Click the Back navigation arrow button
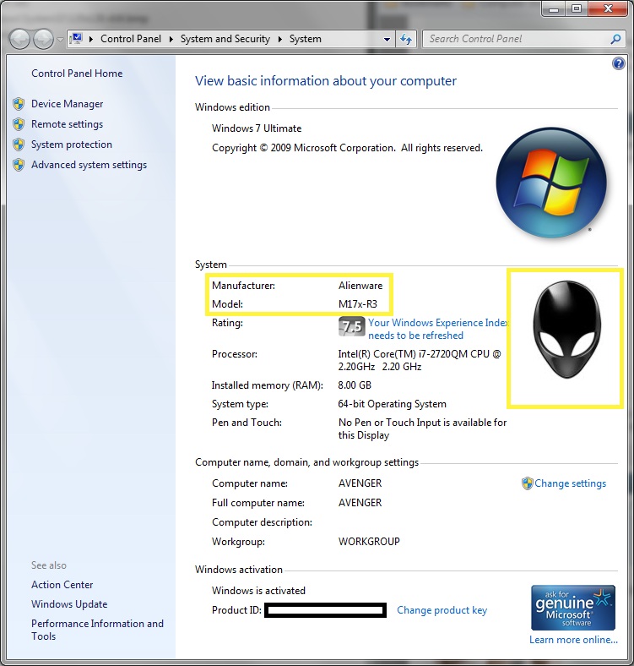Screen dimensions: 634x666 19,40
